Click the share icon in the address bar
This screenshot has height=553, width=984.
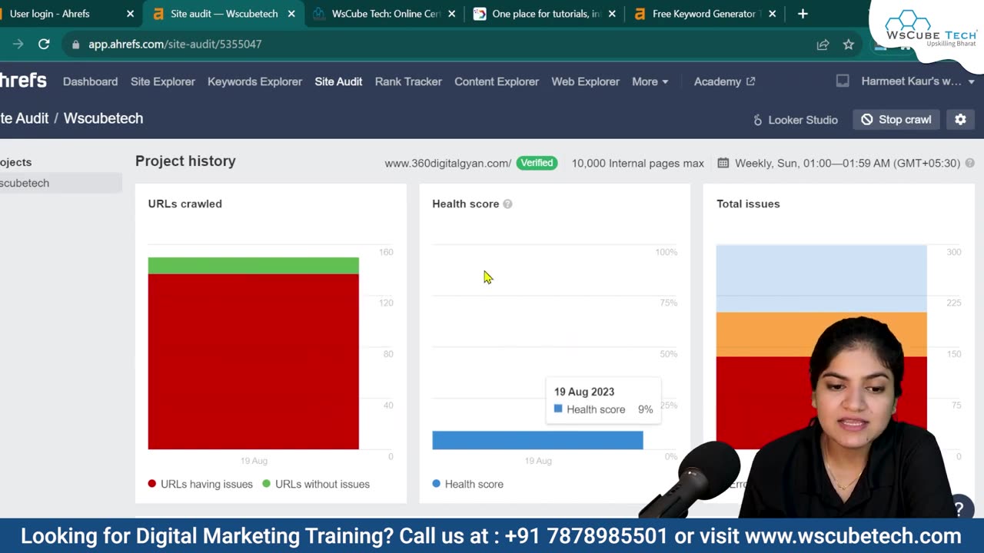pyautogui.click(x=823, y=45)
